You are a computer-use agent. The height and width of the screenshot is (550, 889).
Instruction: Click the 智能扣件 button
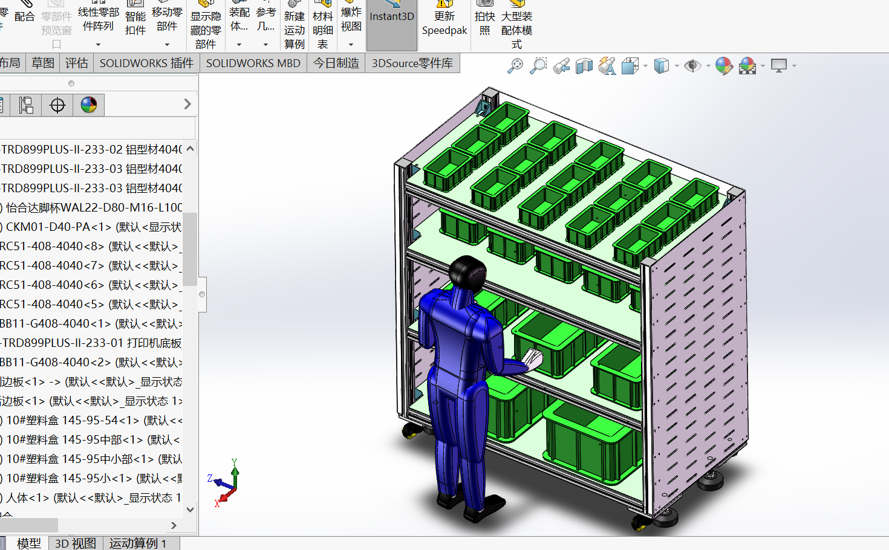coord(135,19)
